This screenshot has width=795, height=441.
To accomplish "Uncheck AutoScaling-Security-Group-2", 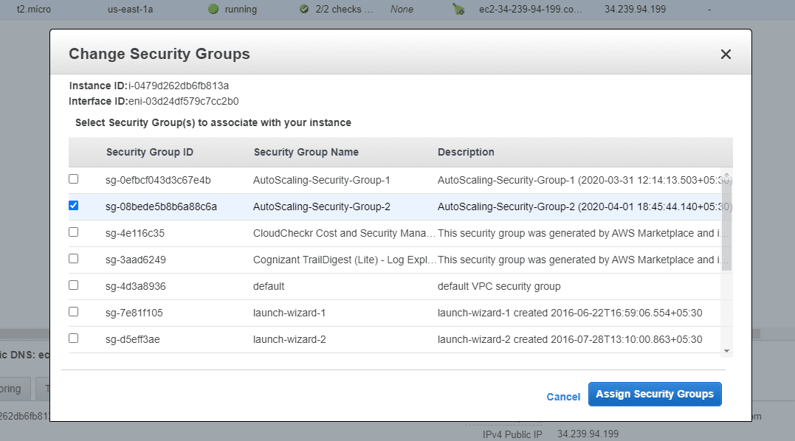I will (73, 205).
